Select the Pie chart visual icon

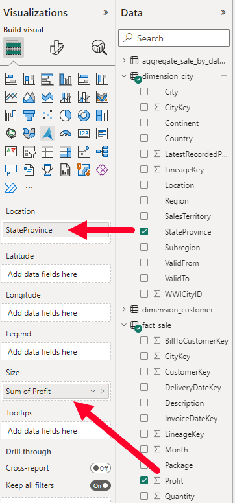tap(66, 115)
